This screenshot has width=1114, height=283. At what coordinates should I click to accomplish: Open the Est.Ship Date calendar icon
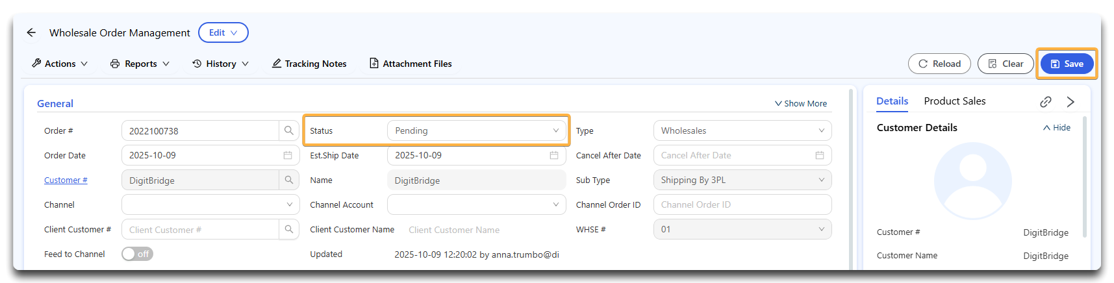(x=553, y=156)
